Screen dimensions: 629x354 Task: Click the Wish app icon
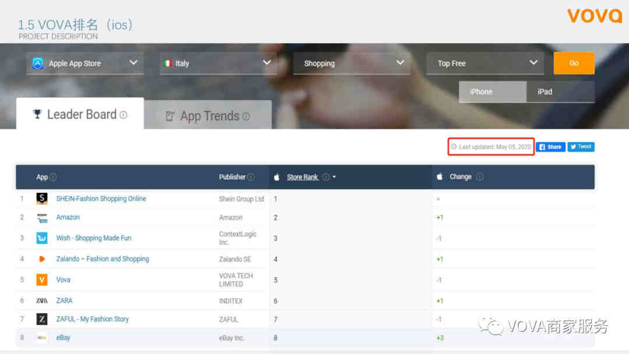42,238
